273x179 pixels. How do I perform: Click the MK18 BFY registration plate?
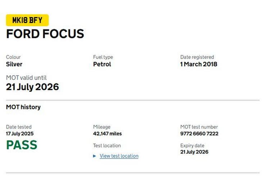[27, 20]
